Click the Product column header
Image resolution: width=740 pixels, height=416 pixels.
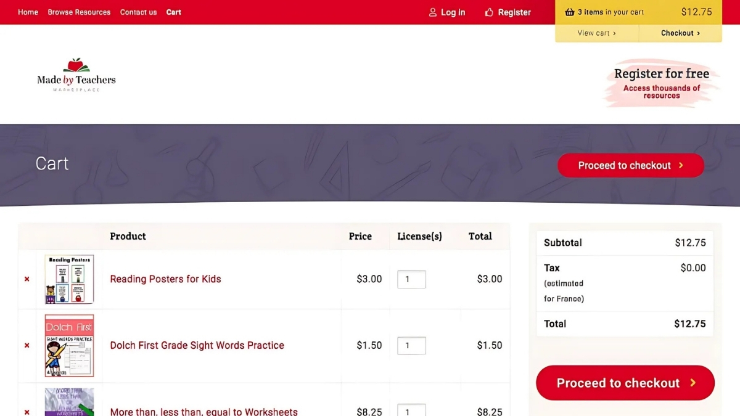pyautogui.click(x=128, y=236)
